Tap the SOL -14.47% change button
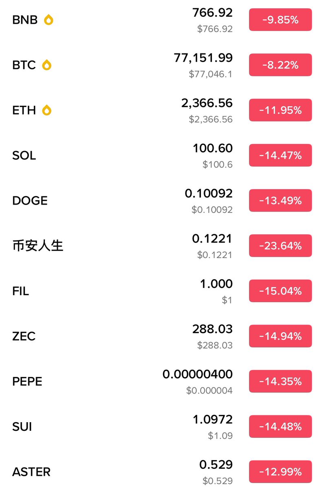 [280, 156]
